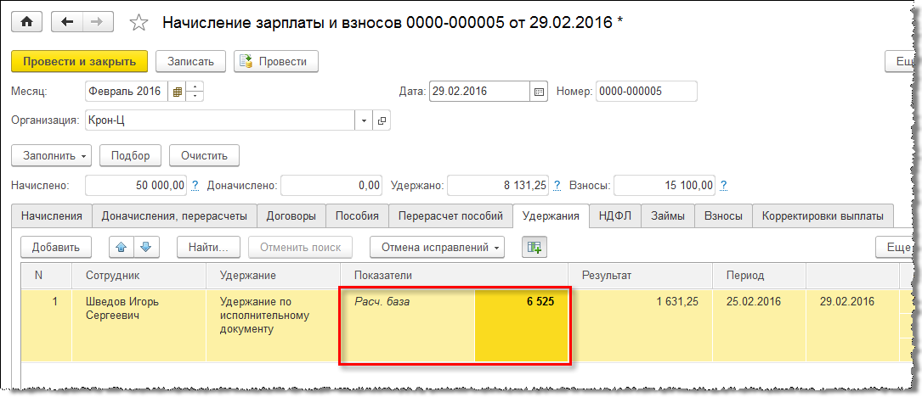922x397 pixels.
Task: Click the Провести button
Action: click(x=276, y=62)
